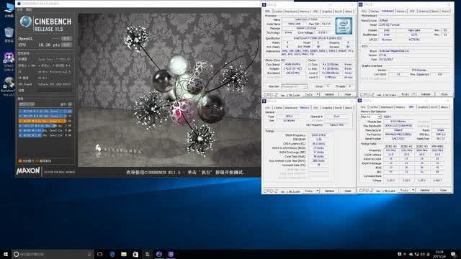Open the Tools dropdown arrow in the top-left CPU-Z window
The width and height of the screenshot is (461, 259).
point(318,94)
